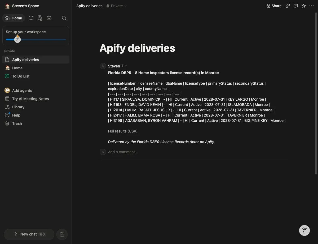Click the Steven author name

point(114,66)
